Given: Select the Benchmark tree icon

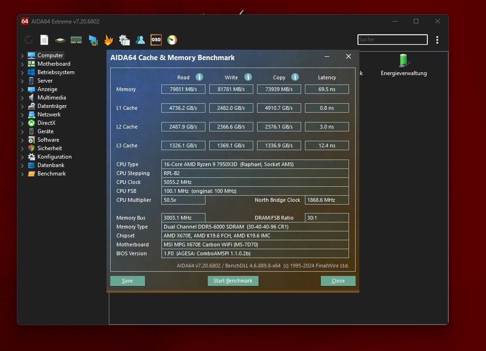Looking at the screenshot, I should pos(31,174).
